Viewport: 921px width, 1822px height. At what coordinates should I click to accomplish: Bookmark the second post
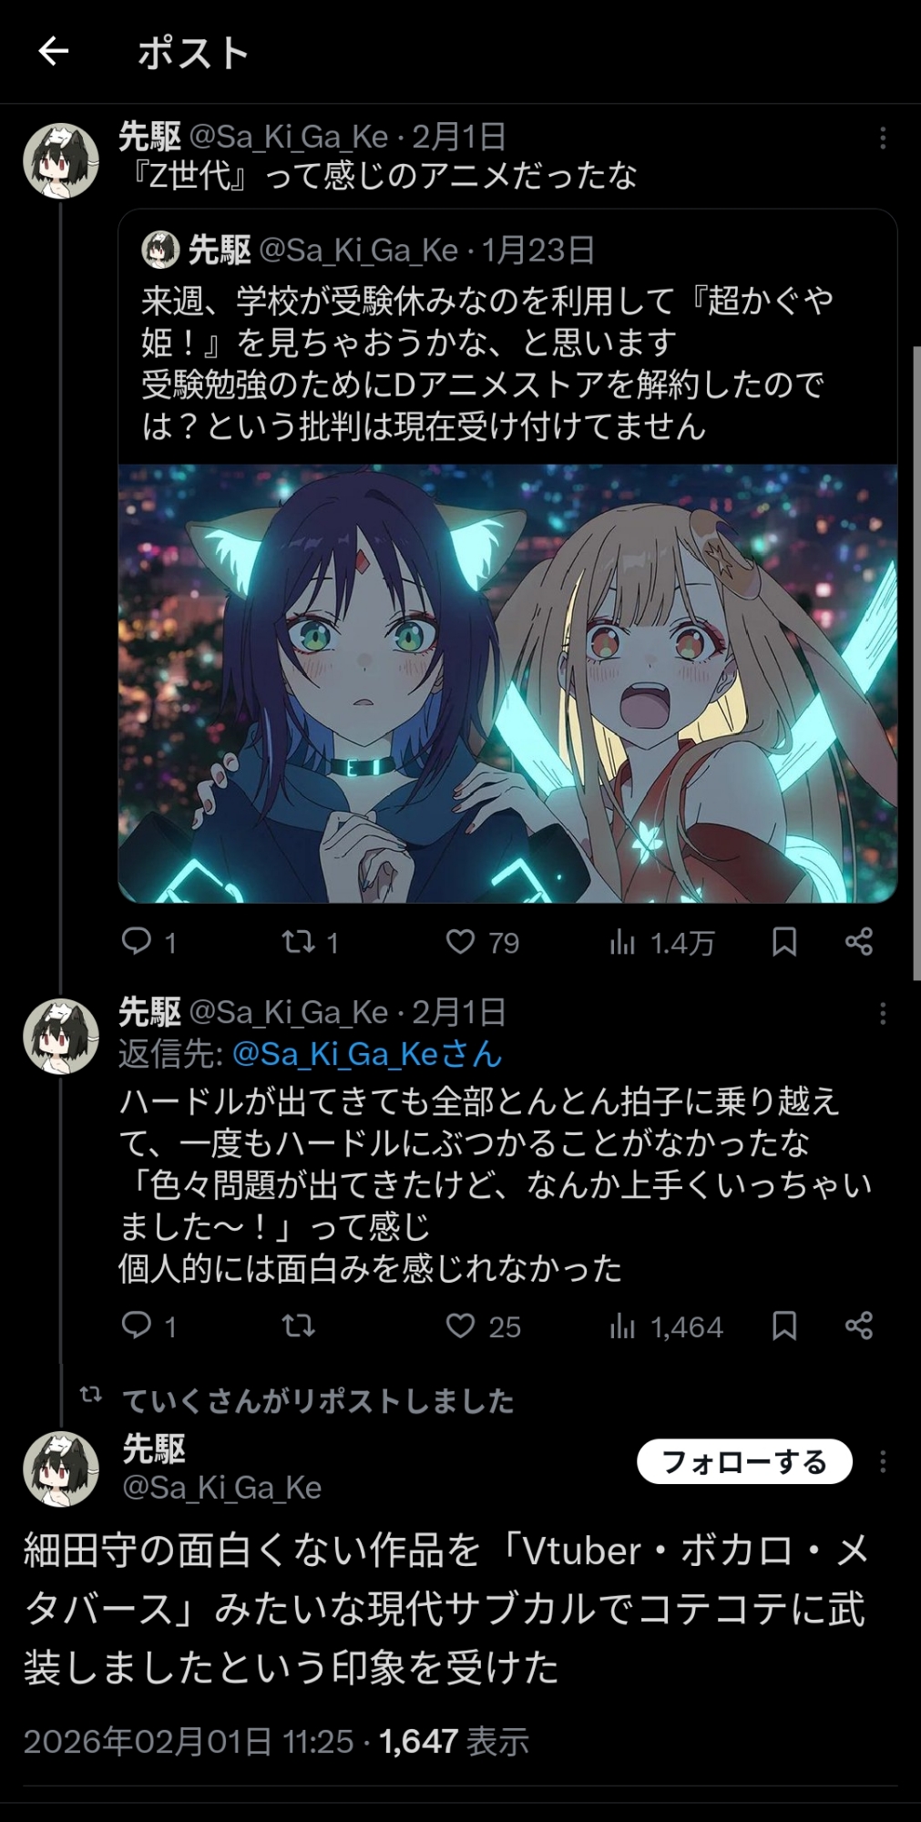(784, 1326)
